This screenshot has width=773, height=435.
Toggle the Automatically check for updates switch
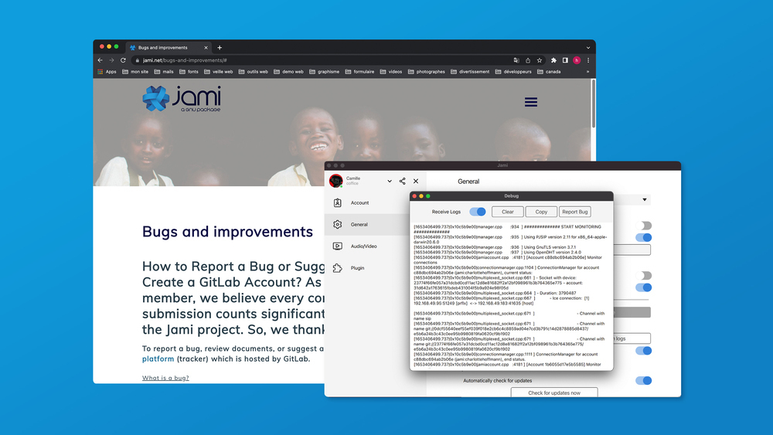[643, 380]
